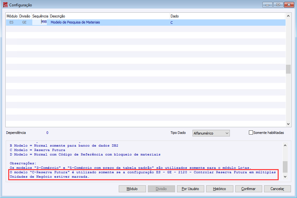Cancel the dialog with Cancelar
This screenshot has width=297, height=198.
pos(277,189)
